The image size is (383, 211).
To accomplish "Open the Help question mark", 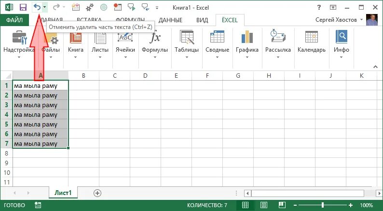I will click(x=319, y=8).
